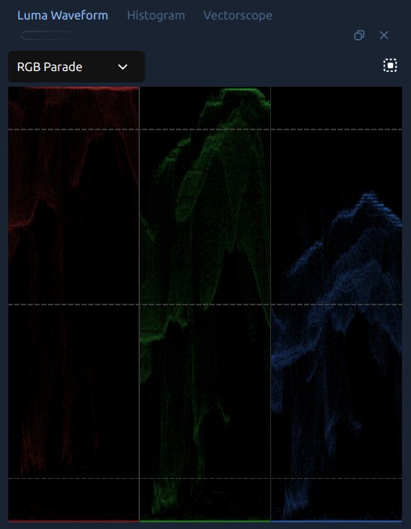This screenshot has width=411, height=529.
Task: Click the green channel waveform
Action: tap(205, 305)
